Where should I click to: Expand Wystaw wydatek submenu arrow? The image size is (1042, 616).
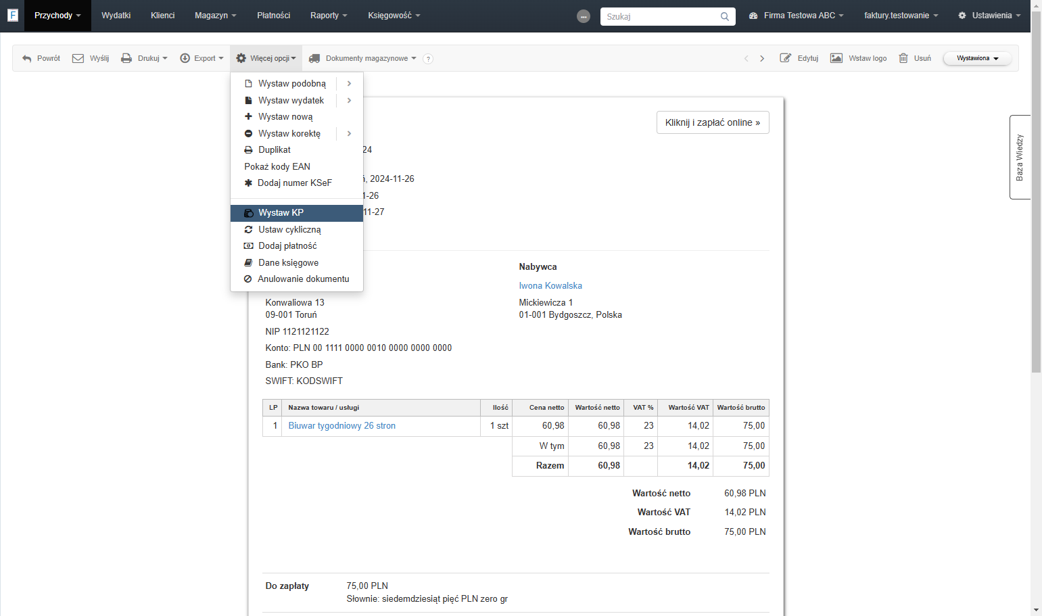[350, 101]
